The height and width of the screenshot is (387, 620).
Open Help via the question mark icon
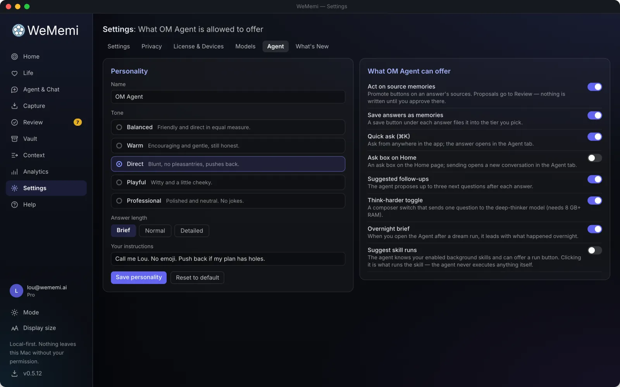pos(15,205)
